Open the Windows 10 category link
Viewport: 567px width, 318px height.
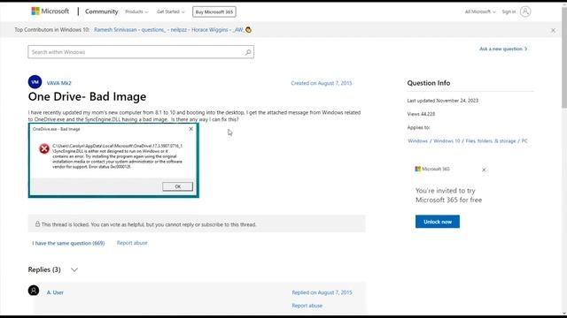coord(447,141)
